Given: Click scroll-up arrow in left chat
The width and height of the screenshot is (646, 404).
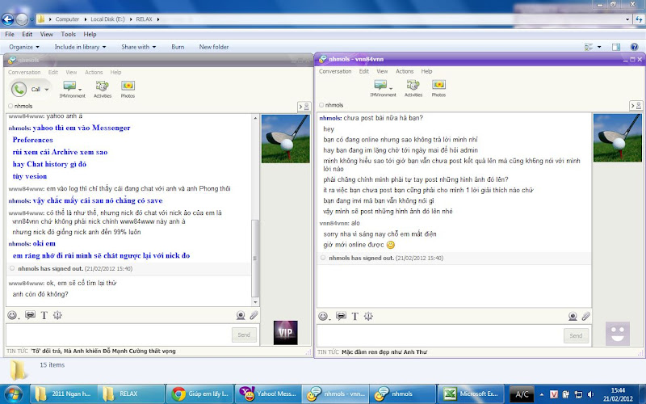Looking at the screenshot, I should [x=255, y=118].
